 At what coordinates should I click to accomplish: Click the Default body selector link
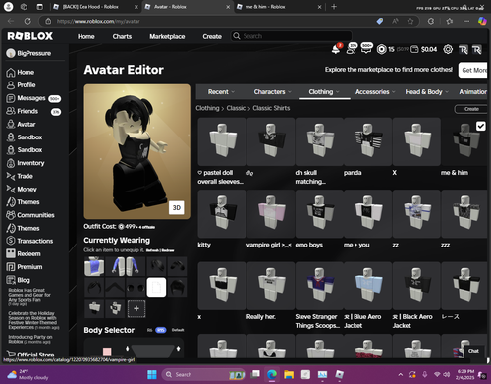[178, 330]
